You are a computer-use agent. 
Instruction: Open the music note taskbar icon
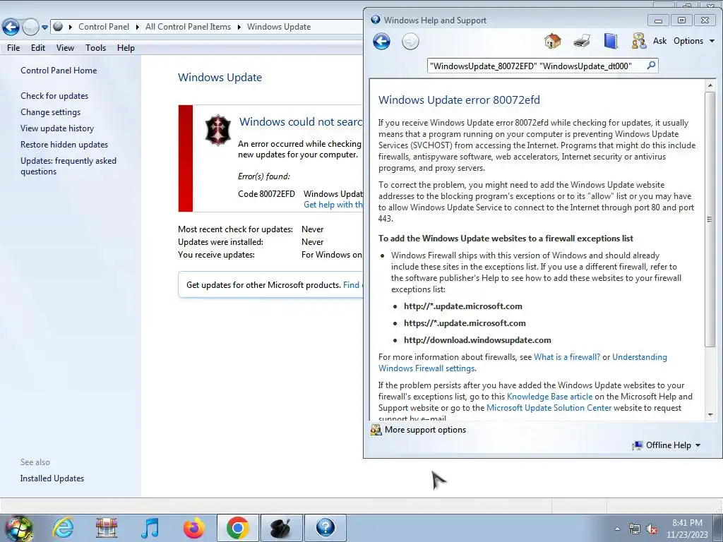[x=150, y=528]
